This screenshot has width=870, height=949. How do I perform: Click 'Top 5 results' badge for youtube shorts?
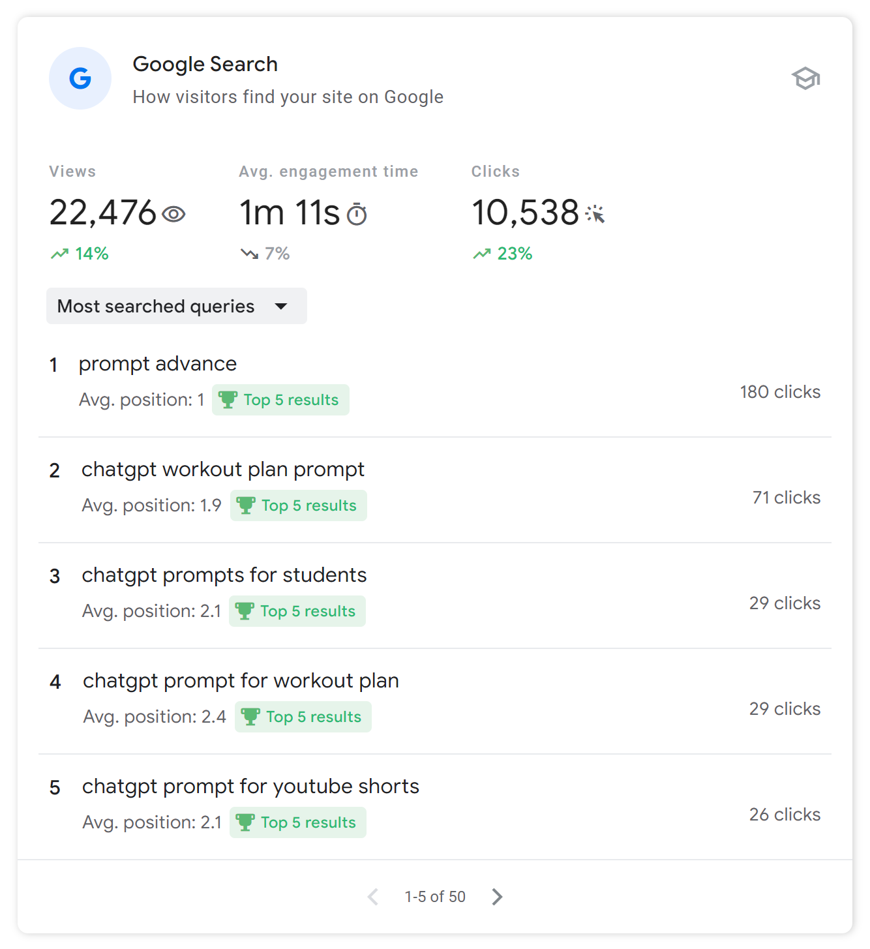[x=298, y=822]
